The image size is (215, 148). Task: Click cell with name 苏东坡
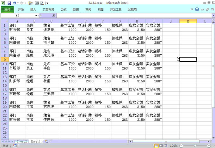pyautogui.click(x=51, y=107)
